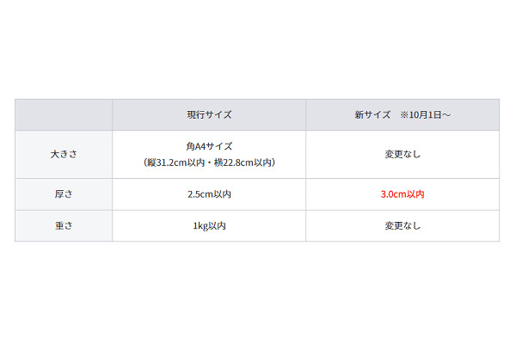Click the 10月1日 date text in header
Screen dimensions: 516x344
pos(425,114)
